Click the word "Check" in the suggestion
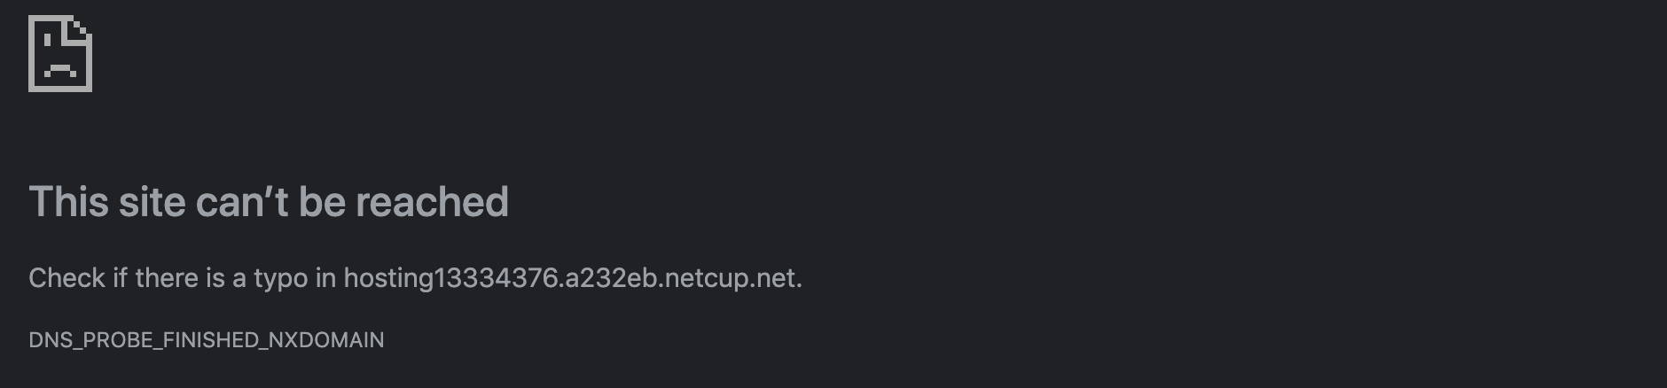This screenshot has height=388, width=1667. [67, 278]
